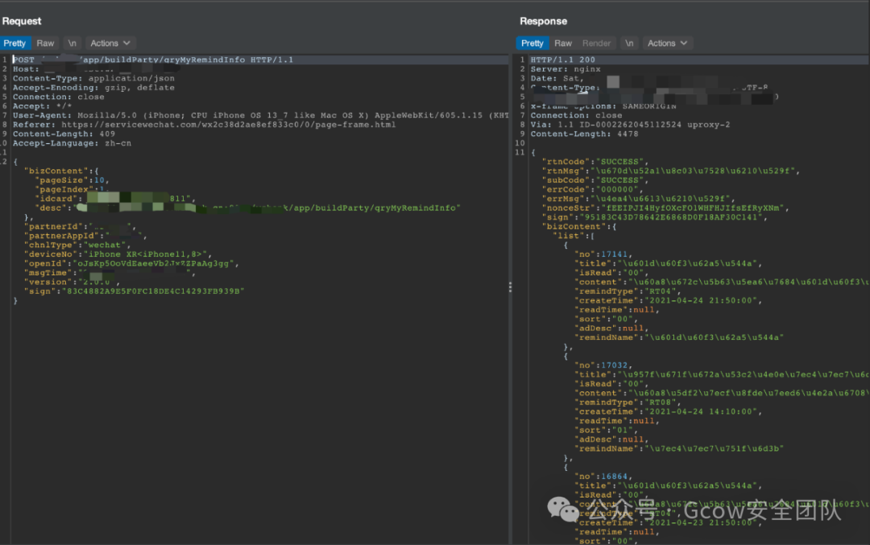Click the Content-Length: 4478 header
Screen dimensions: 870x545
(x=584, y=134)
